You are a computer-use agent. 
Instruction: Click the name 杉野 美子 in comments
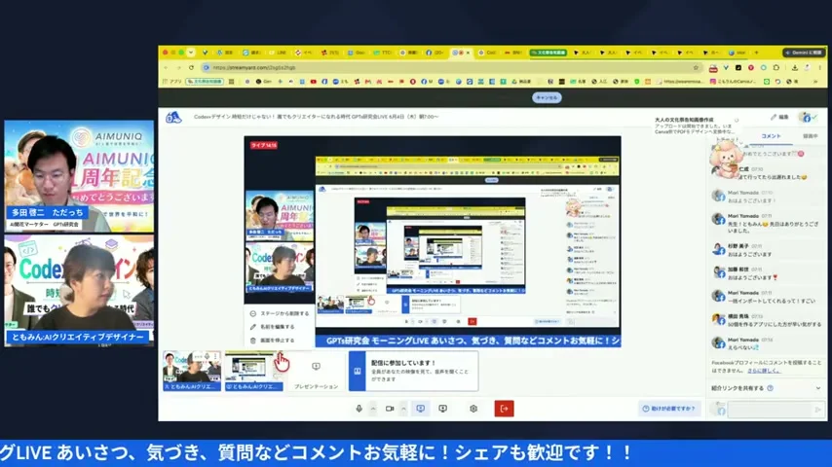(x=737, y=246)
